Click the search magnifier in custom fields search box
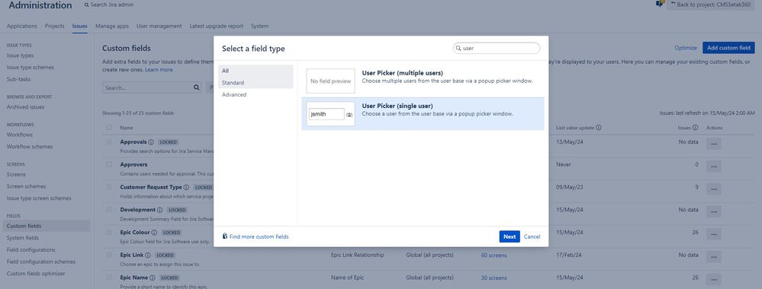The image size is (762, 289). [196, 87]
